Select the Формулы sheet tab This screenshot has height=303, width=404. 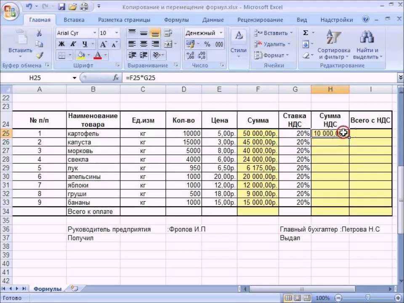pos(48,289)
